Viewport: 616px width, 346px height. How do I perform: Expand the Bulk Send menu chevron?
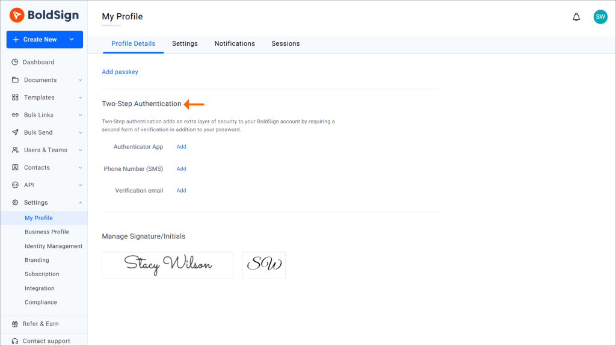point(80,132)
